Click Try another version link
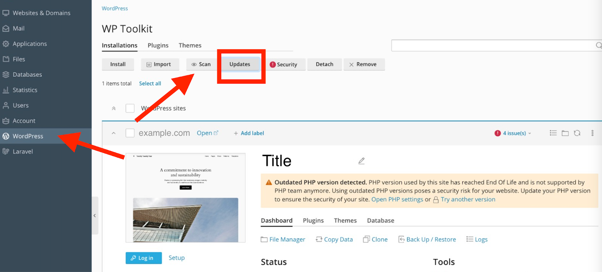The image size is (602, 272). coord(468,199)
